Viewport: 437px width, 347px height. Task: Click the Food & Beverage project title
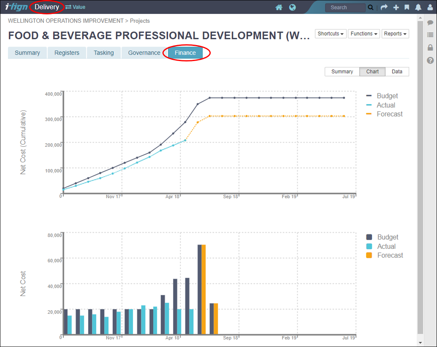[159, 35]
